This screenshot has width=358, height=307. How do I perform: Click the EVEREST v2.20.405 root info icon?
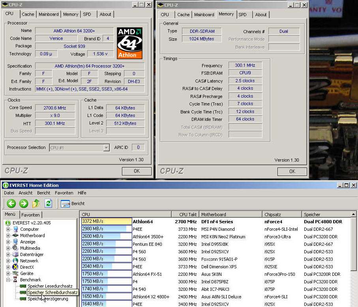pos(8,223)
